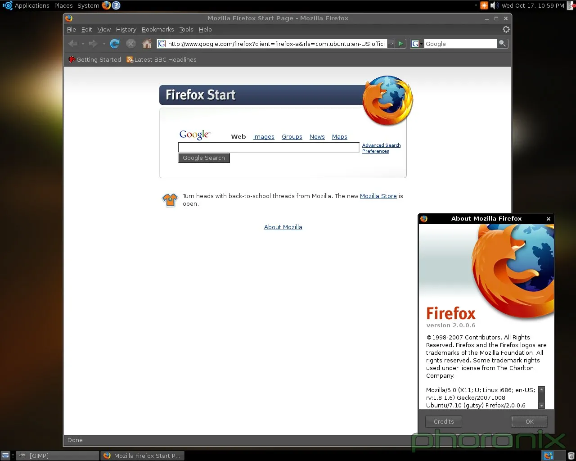Open the Help icon in top panel

(116, 5)
